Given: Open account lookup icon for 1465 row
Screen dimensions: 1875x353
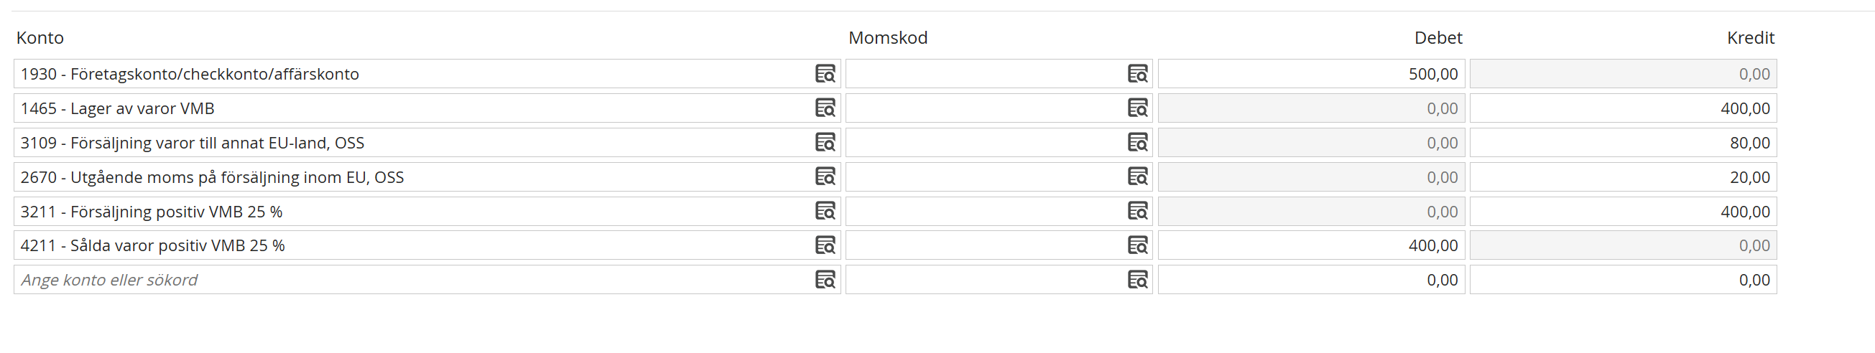Looking at the screenshot, I should tap(825, 108).
